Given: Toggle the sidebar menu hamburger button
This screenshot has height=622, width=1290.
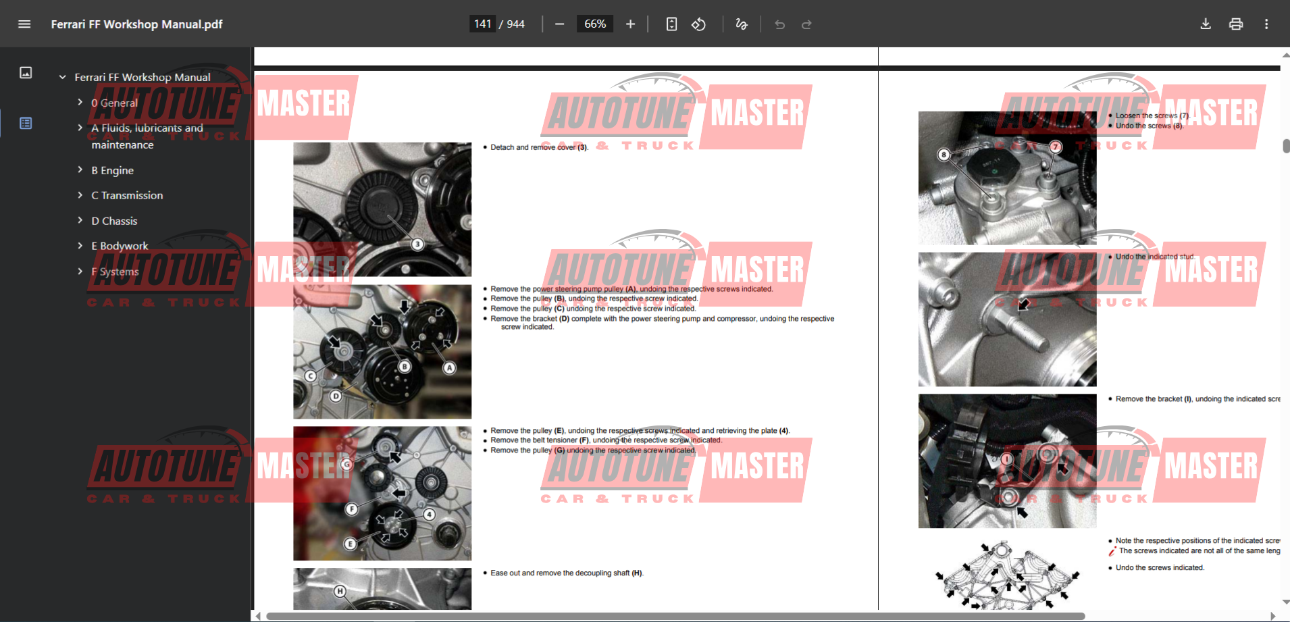Looking at the screenshot, I should (24, 24).
